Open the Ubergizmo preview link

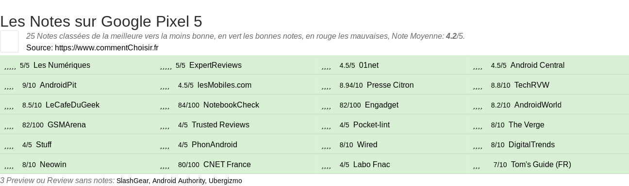tap(225, 181)
